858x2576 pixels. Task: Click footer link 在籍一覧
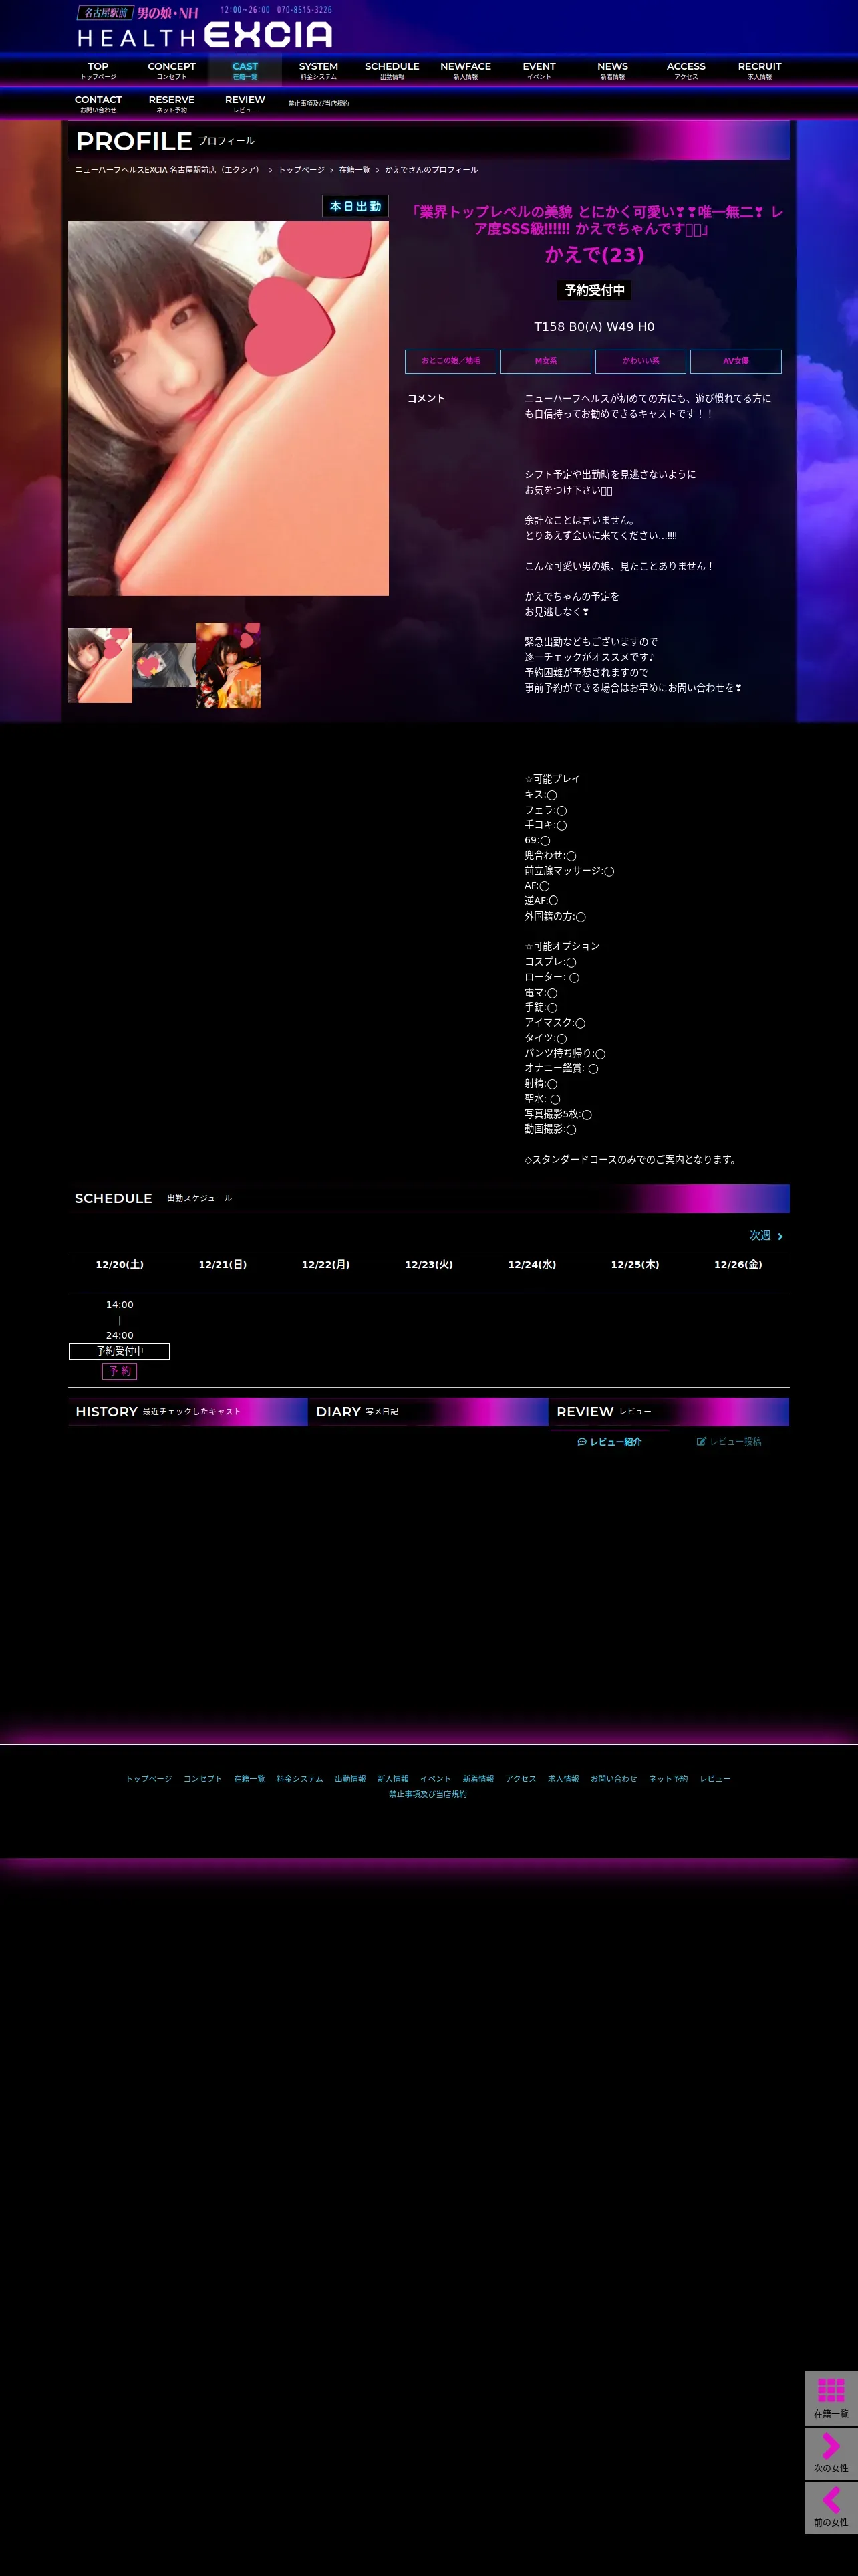(x=250, y=1779)
